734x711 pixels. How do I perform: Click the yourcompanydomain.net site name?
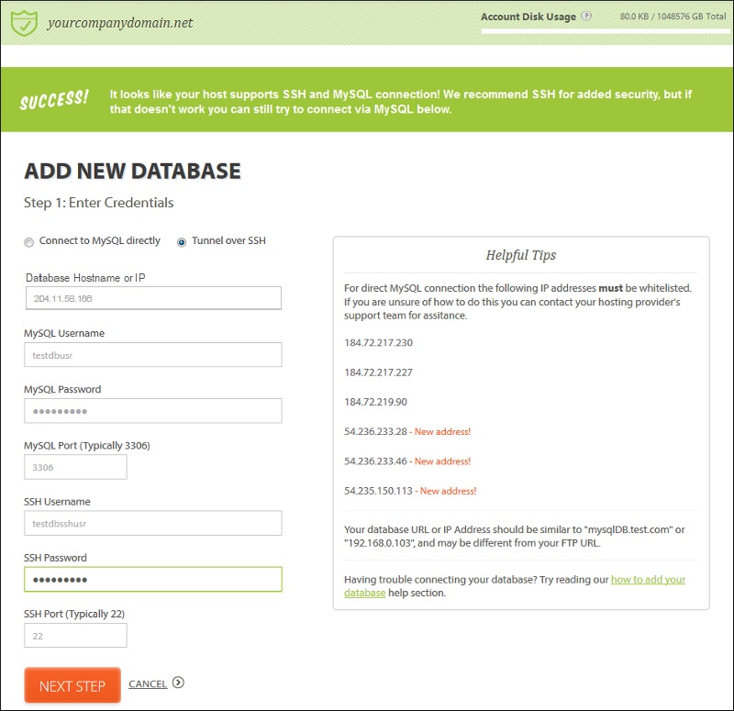[x=120, y=22]
